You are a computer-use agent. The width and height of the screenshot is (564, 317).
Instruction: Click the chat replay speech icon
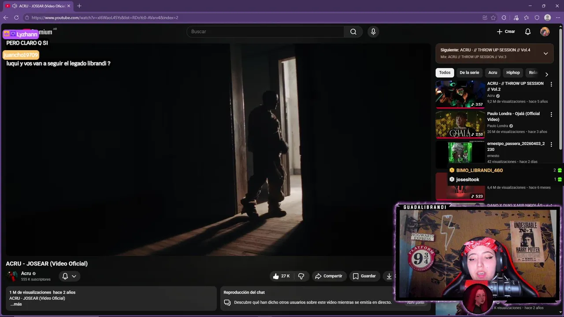(227, 302)
